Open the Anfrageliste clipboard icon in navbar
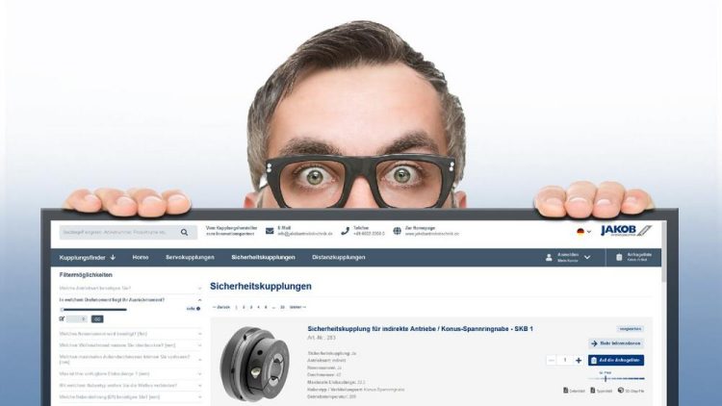722x406 pixels. click(x=619, y=257)
